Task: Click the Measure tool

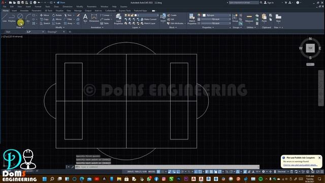Action: pyautogui.click(x=249, y=18)
